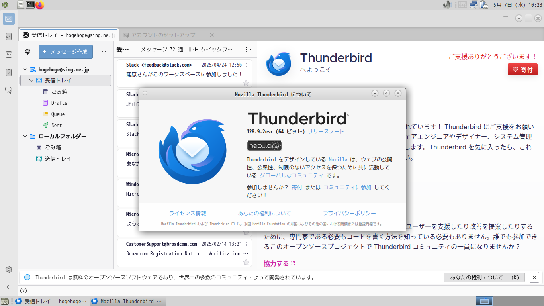Click the コミュニティに参加 link

pyautogui.click(x=347, y=187)
